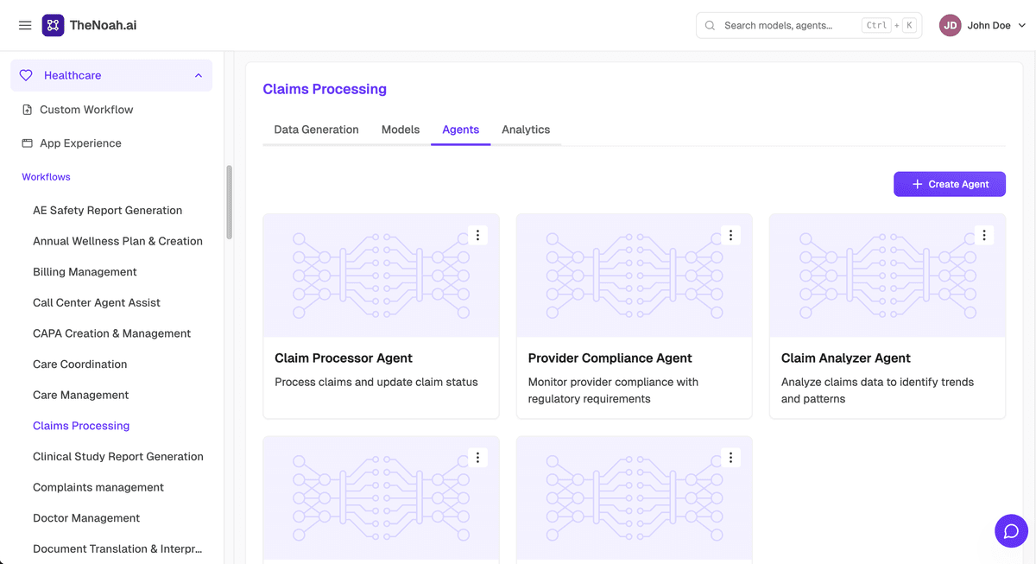Image resolution: width=1036 pixels, height=564 pixels.
Task: Collapse the Healthcare section chevron
Action: 199,75
